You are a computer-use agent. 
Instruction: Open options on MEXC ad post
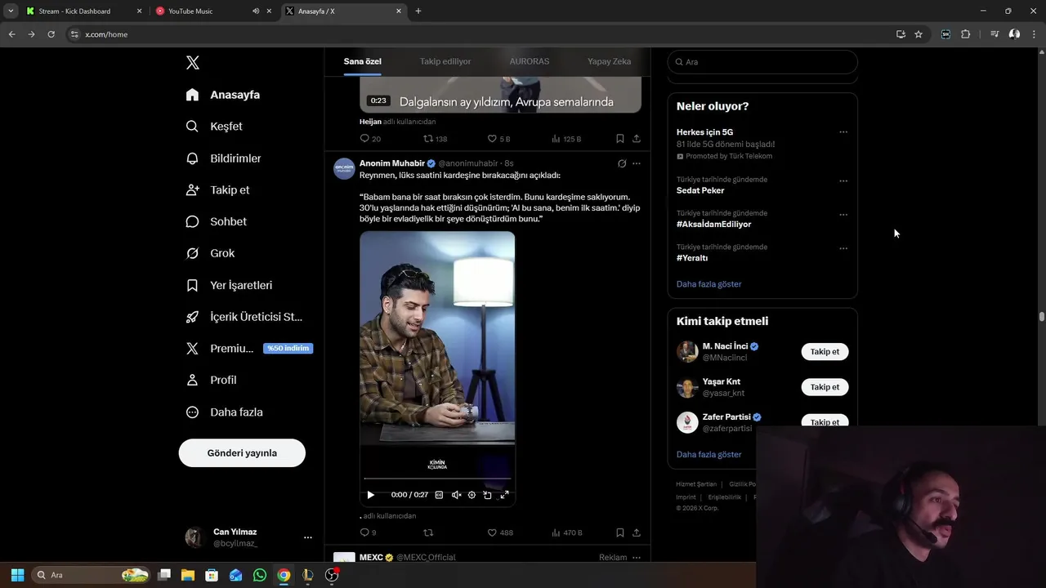click(x=637, y=558)
